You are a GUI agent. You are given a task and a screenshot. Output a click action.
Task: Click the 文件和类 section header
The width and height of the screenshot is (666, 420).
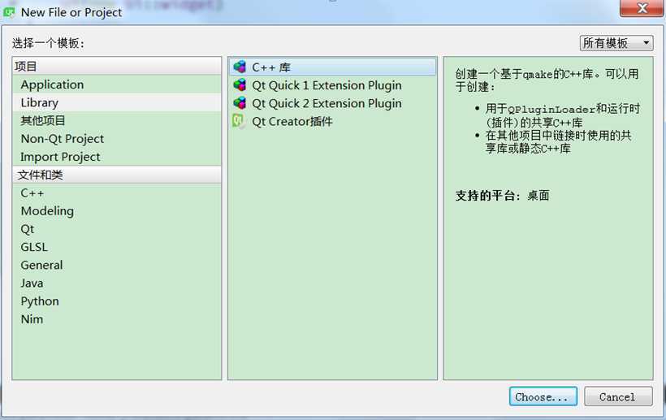tap(117, 175)
